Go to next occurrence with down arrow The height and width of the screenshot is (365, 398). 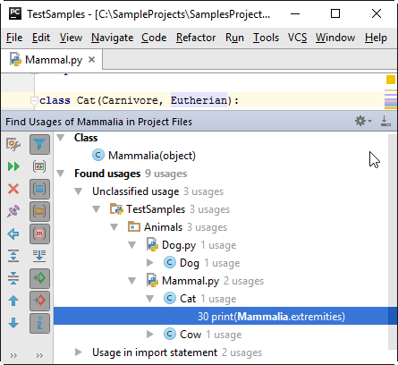[x=13, y=323]
